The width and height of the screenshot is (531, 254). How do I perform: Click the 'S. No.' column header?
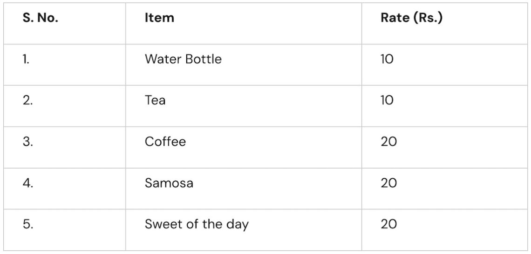tap(41, 18)
